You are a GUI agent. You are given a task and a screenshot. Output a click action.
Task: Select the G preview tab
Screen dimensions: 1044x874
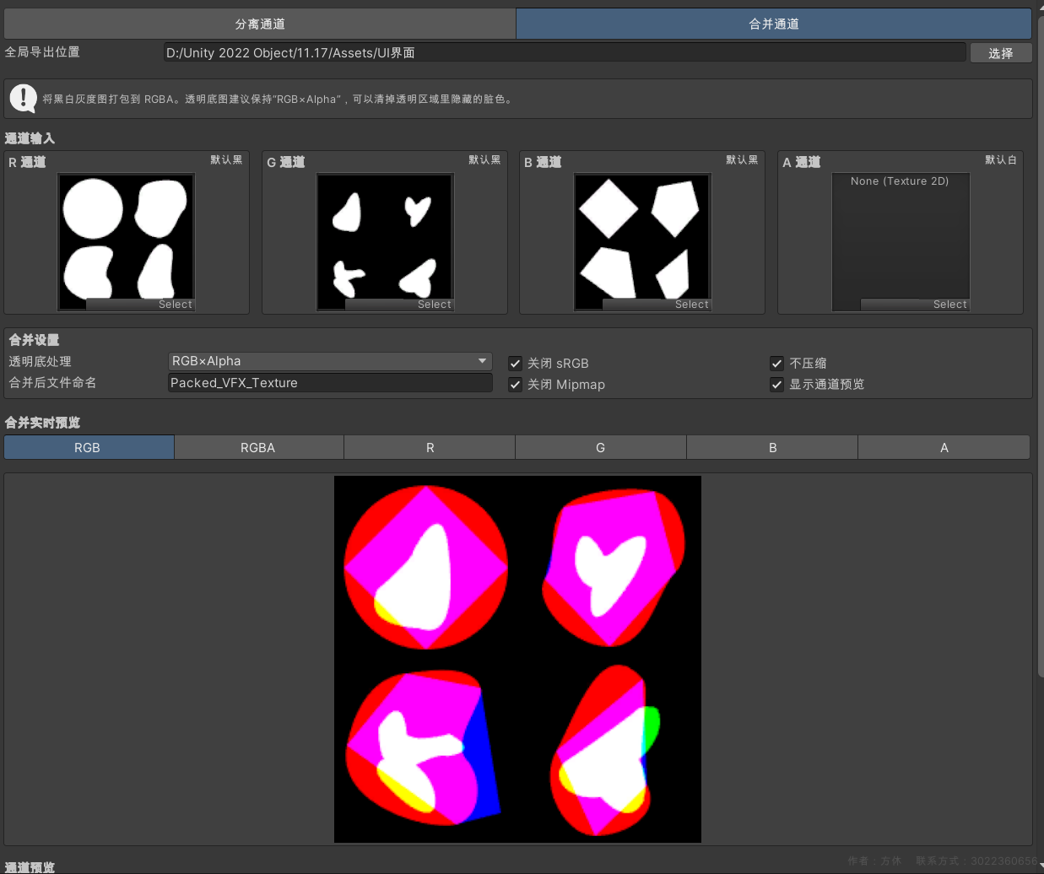point(601,447)
